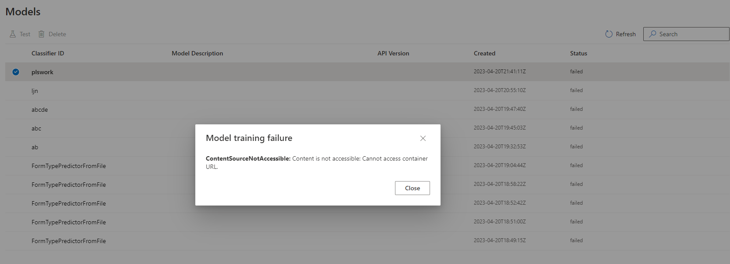Close the Model training failure dialog
This screenshot has height=264, width=730.
[x=412, y=188]
